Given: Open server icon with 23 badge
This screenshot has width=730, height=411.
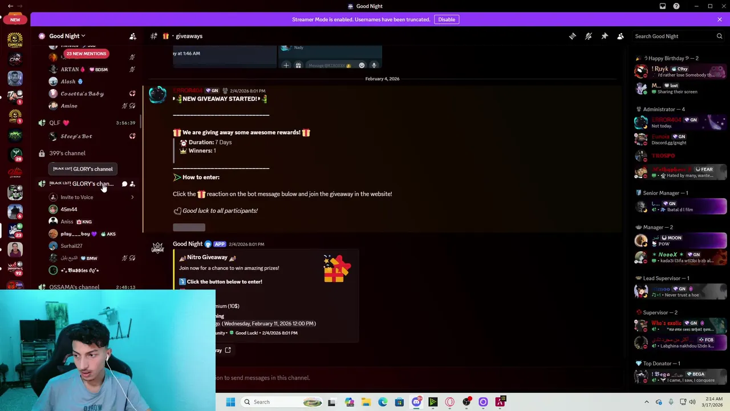Looking at the screenshot, I should pyautogui.click(x=15, y=230).
